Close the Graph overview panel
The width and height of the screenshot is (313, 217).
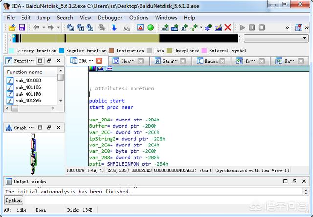coord(59,127)
